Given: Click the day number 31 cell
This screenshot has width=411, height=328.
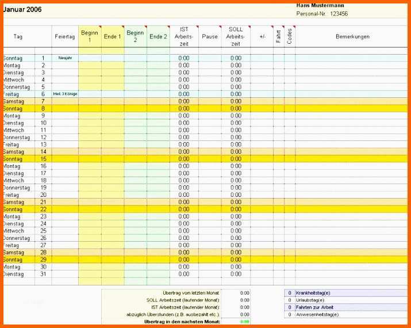Looking at the screenshot, I should pyautogui.click(x=43, y=274).
